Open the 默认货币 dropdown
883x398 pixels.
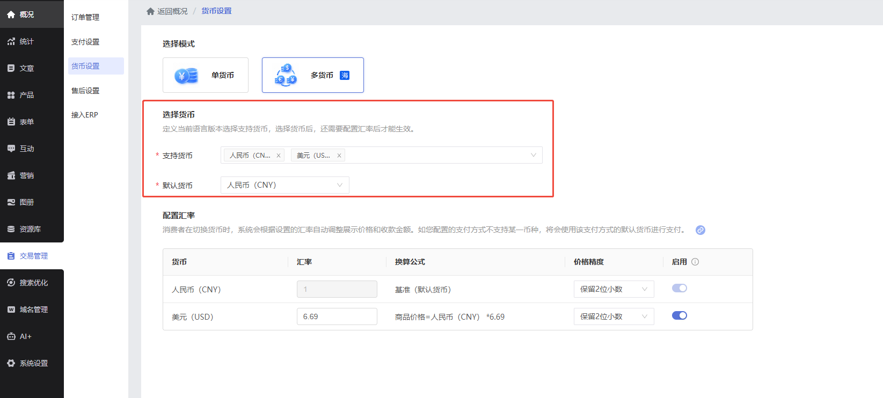[285, 185]
